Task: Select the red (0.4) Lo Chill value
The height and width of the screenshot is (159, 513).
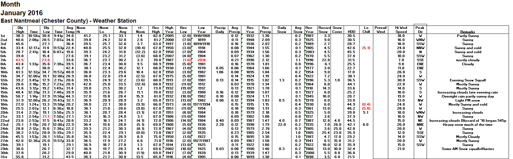Action: 366,104
